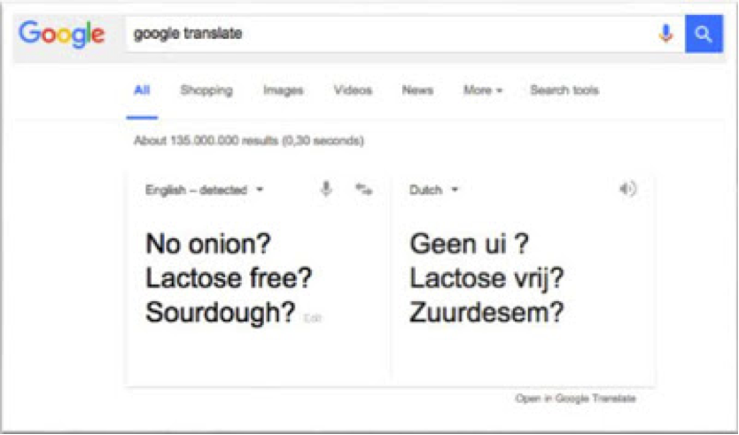Click the Google logo

(x=62, y=34)
